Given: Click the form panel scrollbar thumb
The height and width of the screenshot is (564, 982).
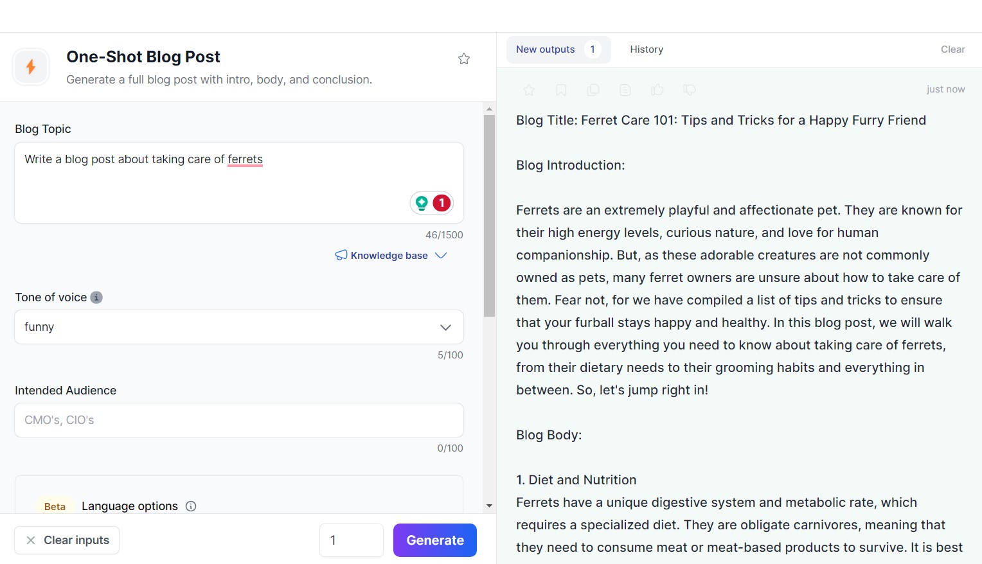Looking at the screenshot, I should (x=490, y=216).
